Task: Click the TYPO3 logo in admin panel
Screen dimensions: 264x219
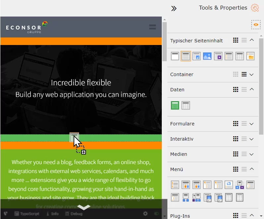Action: [x=6, y=214]
